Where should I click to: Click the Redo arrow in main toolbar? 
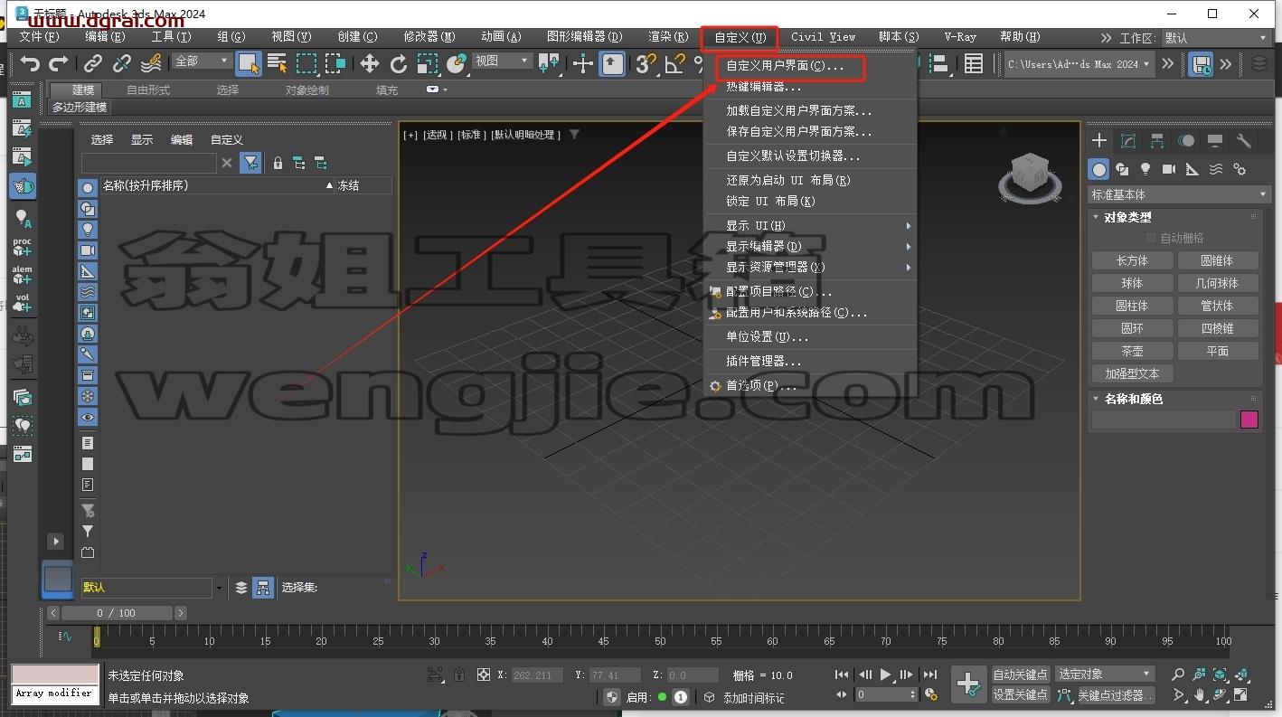59,63
